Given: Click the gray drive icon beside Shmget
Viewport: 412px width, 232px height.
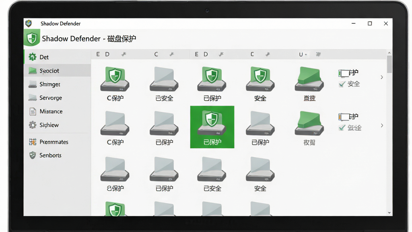Looking at the screenshot, I should click(33, 84).
